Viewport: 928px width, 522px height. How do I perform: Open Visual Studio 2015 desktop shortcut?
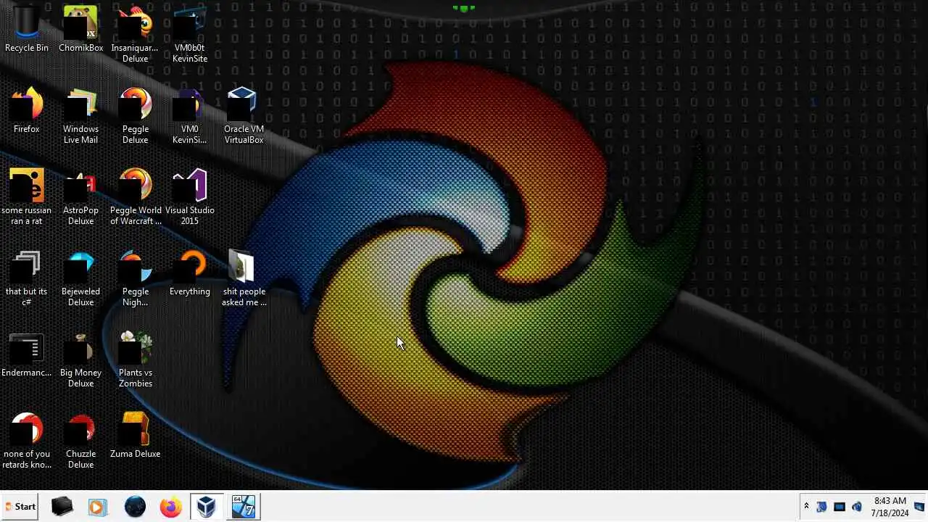[x=189, y=197]
